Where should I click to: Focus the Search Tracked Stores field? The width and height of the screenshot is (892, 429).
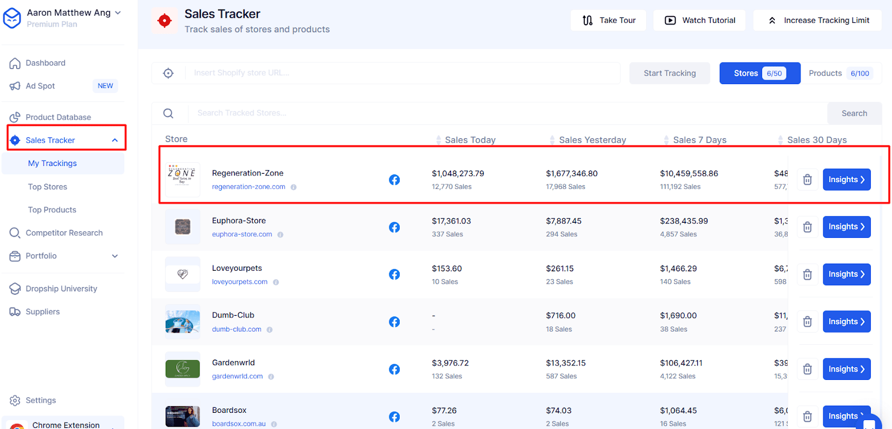point(507,113)
